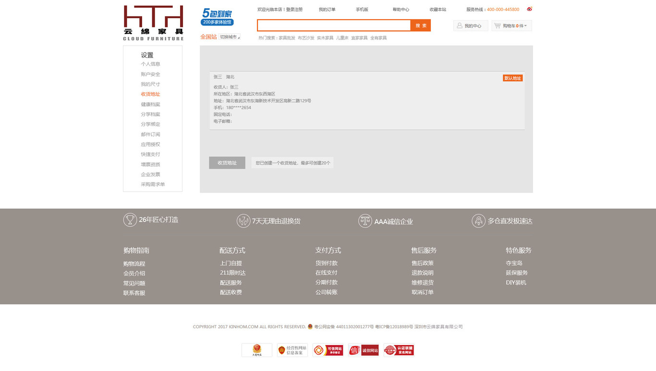Click the 7天无理由退换货 return icon

(x=243, y=221)
